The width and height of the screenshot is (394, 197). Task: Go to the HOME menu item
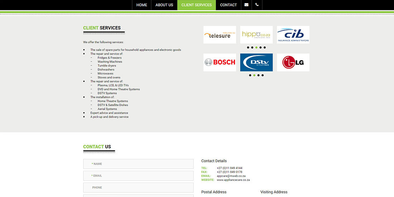(x=142, y=5)
